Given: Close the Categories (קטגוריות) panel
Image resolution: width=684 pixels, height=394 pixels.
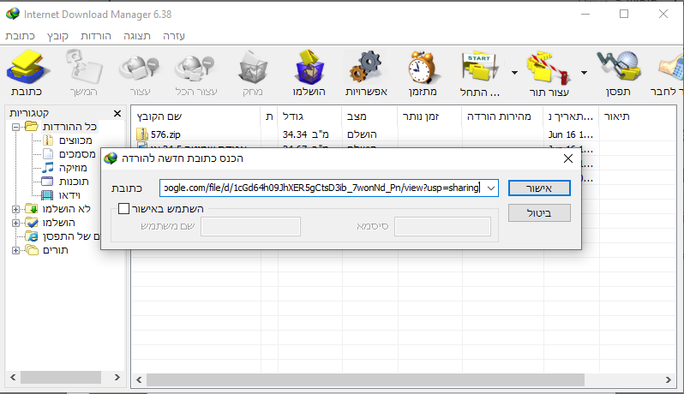Looking at the screenshot, I should (x=117, y=113).
